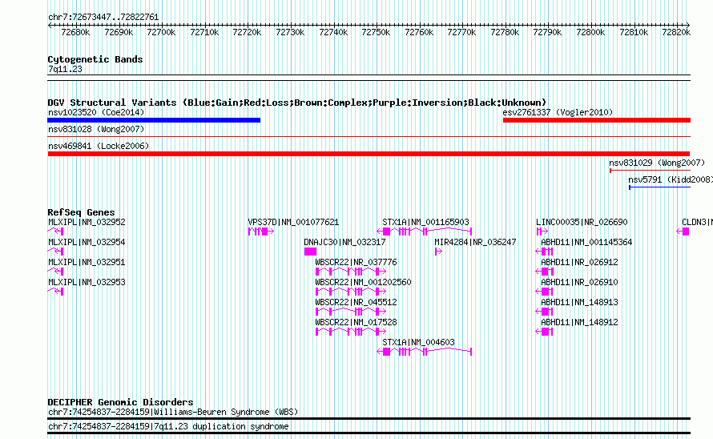Click the DECIPHER Genomic Disorders track title

click(120, 402)
